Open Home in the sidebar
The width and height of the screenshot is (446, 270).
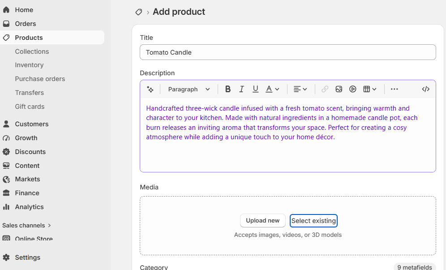click(24, 10)
